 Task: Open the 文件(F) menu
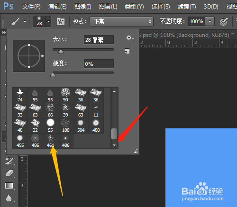[31, 7]
